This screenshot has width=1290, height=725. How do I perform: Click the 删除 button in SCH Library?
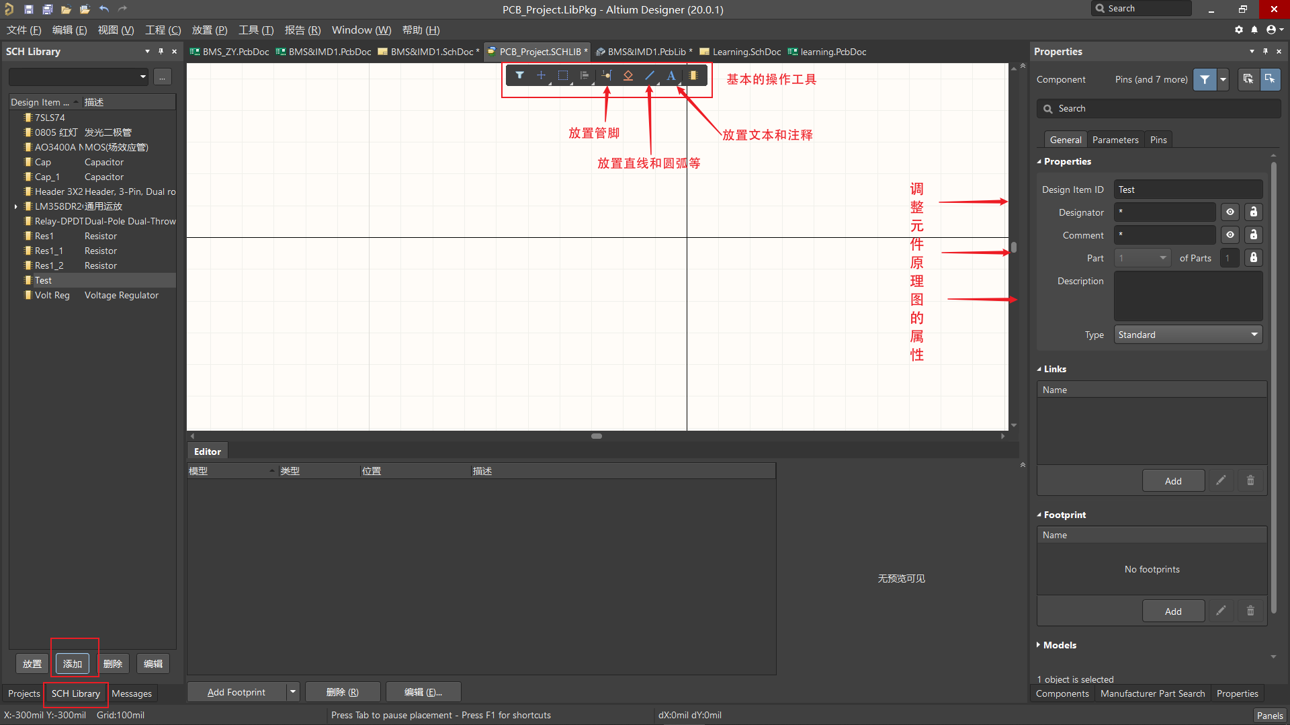coord(113,664)
